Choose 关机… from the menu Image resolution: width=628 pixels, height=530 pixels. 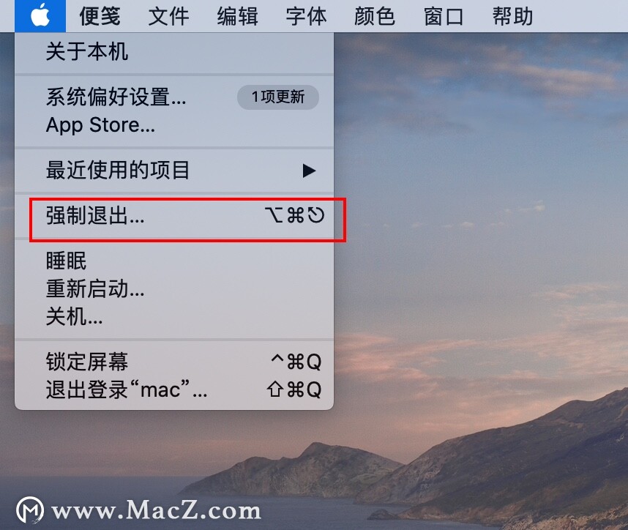(x=174, y=316)
